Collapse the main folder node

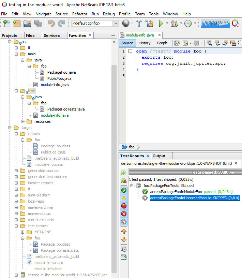16,54
